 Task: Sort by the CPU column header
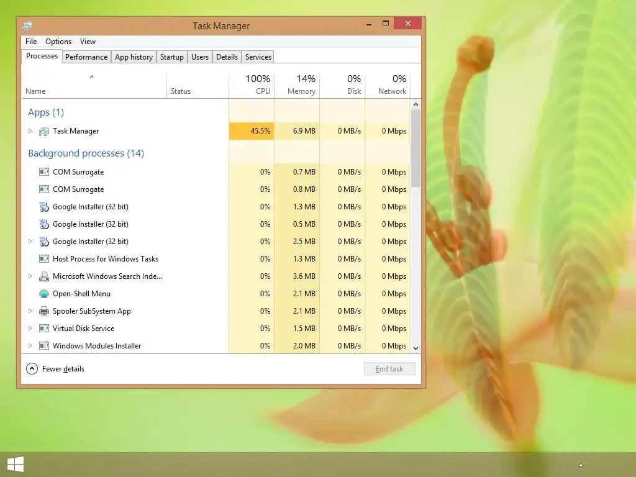tap(252, 84)
